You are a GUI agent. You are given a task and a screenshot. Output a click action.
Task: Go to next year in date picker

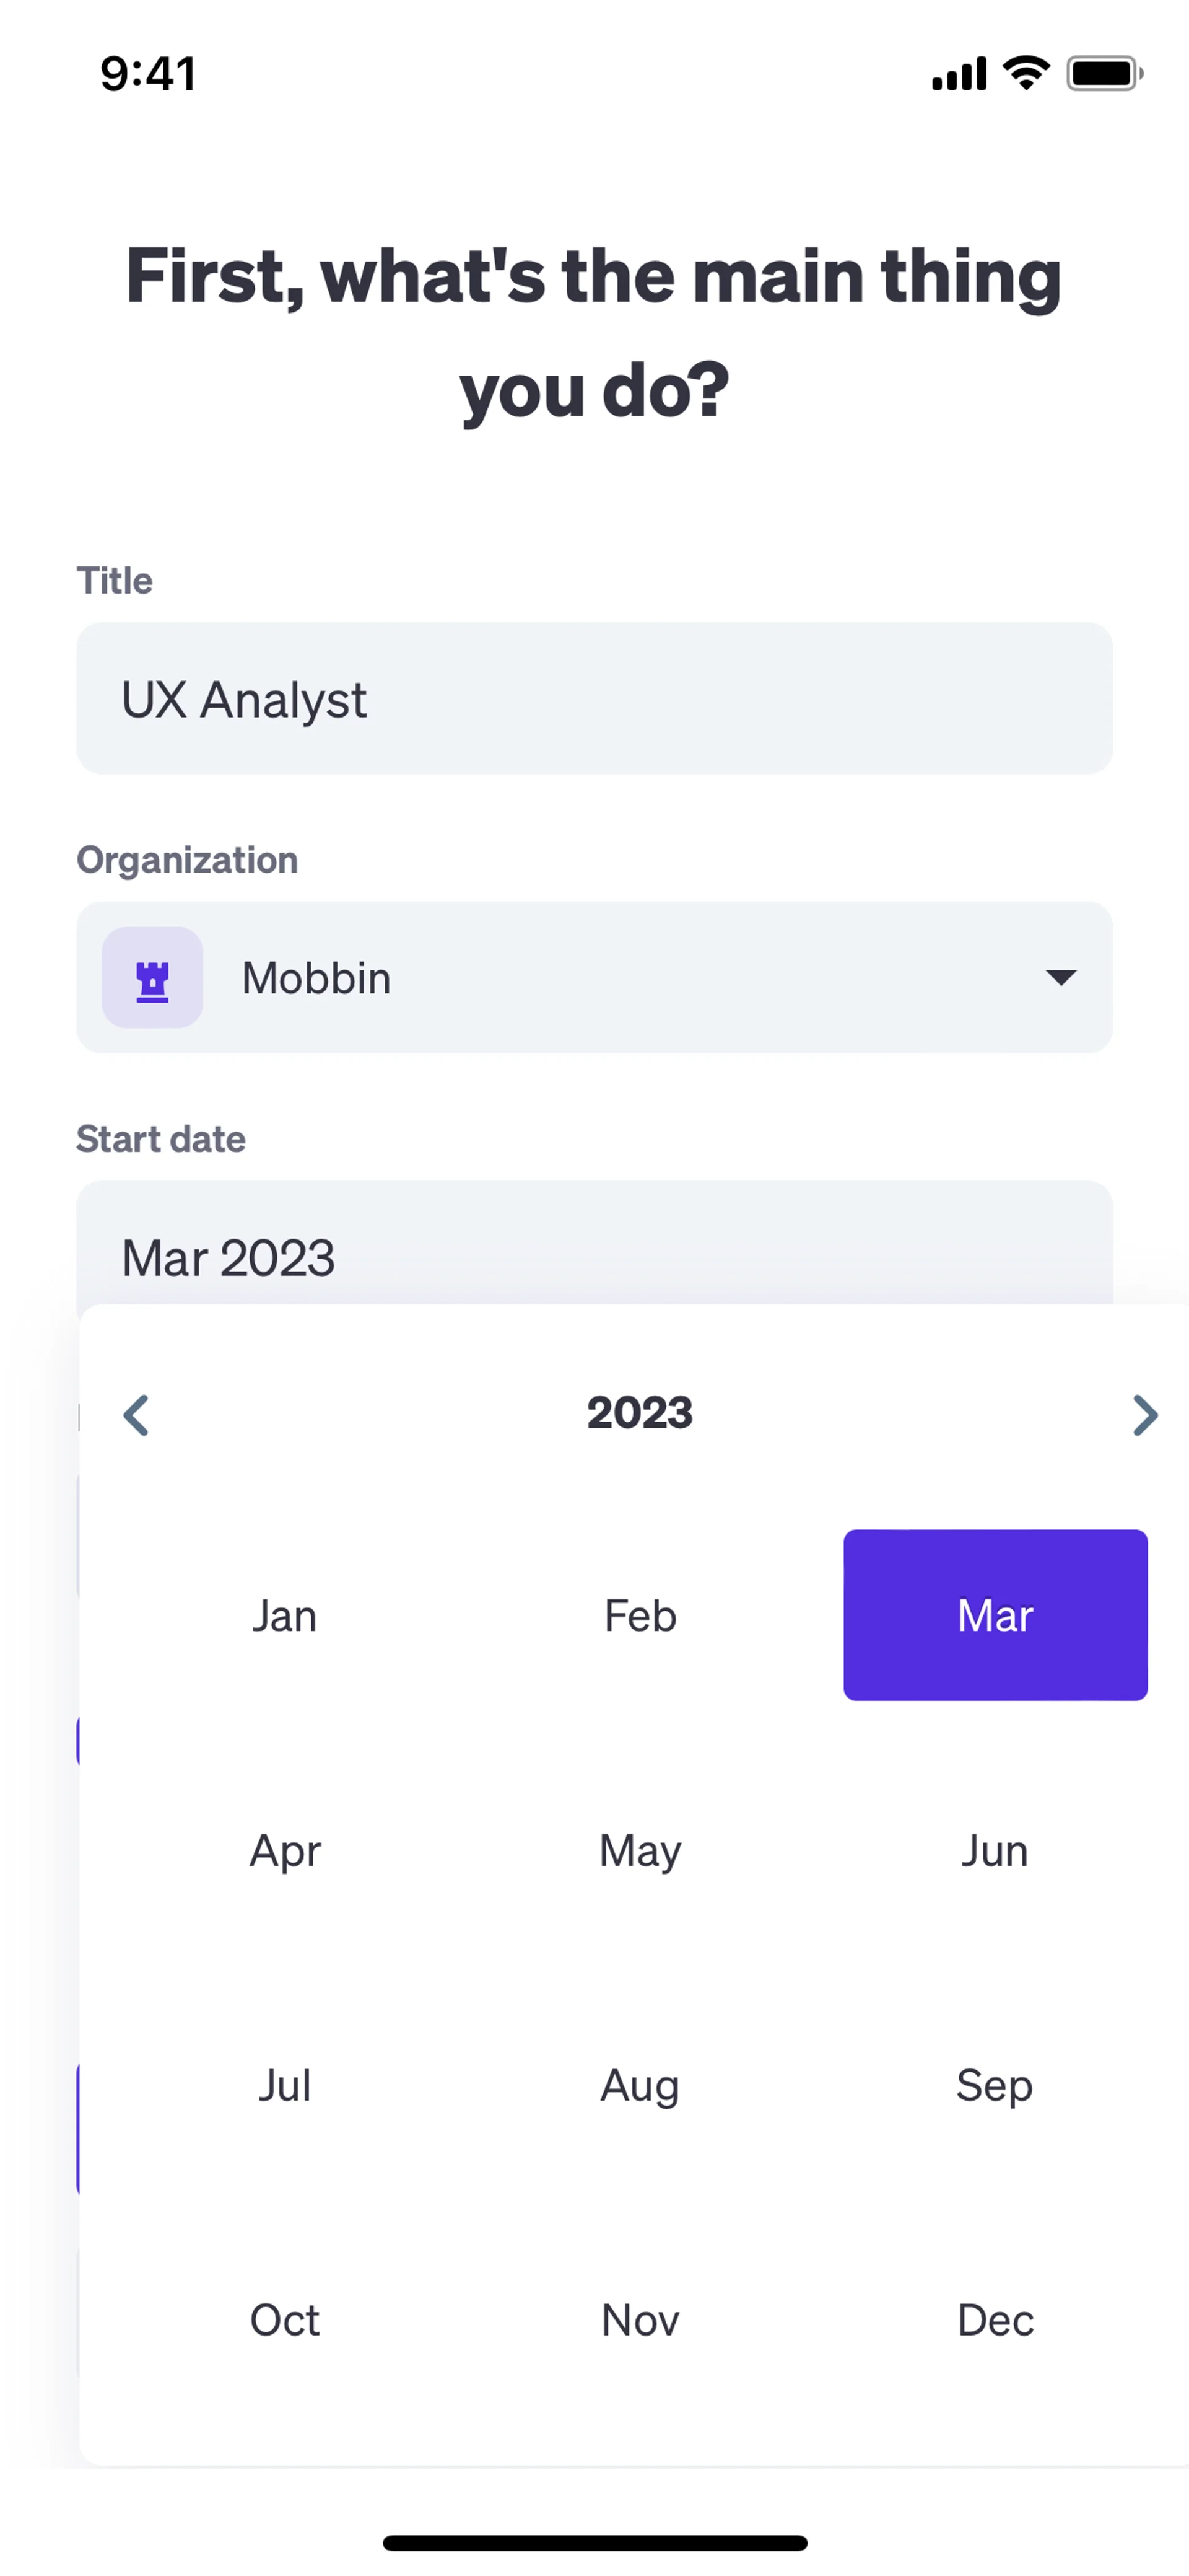pos(1145,1414)
